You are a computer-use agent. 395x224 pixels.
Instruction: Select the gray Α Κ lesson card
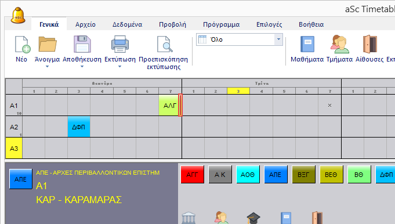click(x=220, y=174)
